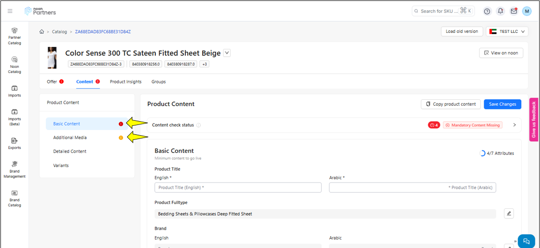This screenshot has width=540, height=248.
Task: Open the notifications bell
Action: coord(501,11)
